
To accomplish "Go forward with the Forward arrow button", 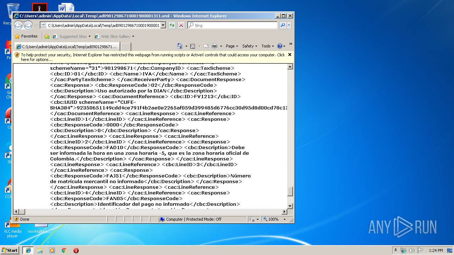I will tap(28, 25).
